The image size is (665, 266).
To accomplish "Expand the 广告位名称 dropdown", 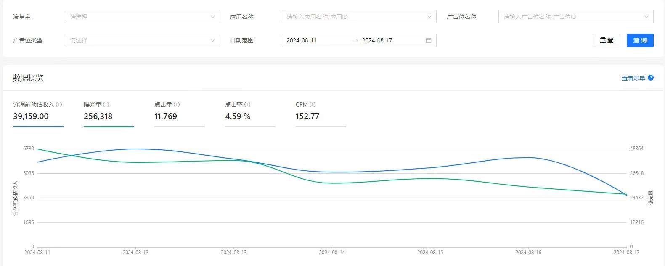I will (575, 17).
